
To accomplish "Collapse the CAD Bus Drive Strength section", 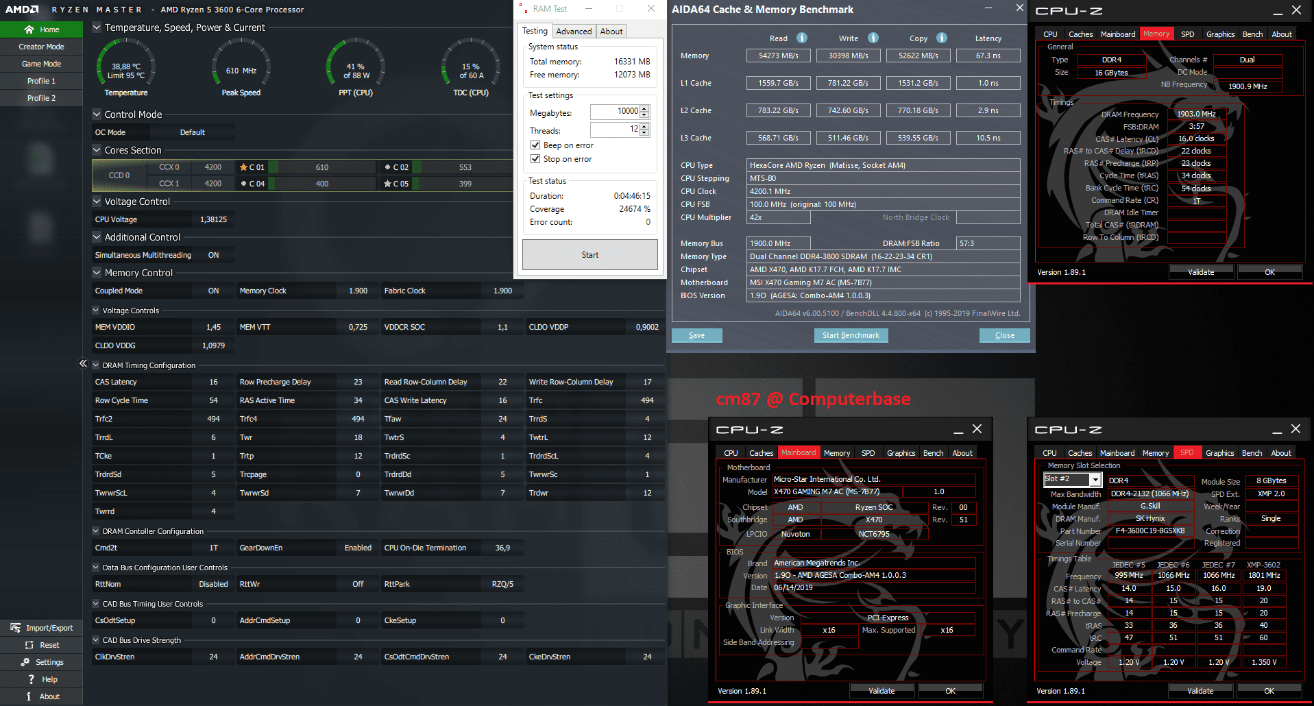I will point(96,640).
